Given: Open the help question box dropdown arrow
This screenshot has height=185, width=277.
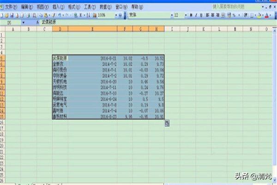Looking at the screenshot, I should tap(263, 7).
